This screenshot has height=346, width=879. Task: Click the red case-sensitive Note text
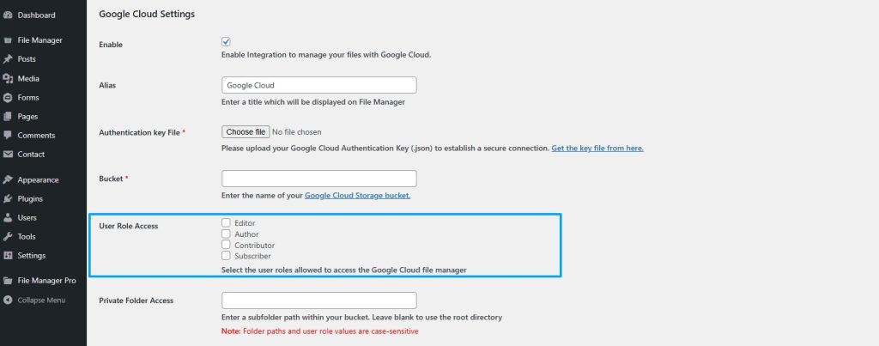coord(319,331)
